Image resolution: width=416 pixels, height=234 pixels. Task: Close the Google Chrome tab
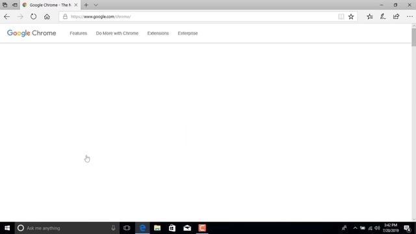click(x=76, y=5)
